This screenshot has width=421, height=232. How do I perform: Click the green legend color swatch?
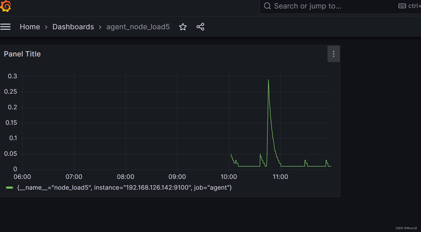(x=10, y=188)
